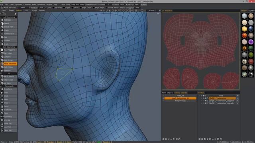Select the Edge Loops mode radio
This screenshot has width=255, height=143.
point(80,8)
